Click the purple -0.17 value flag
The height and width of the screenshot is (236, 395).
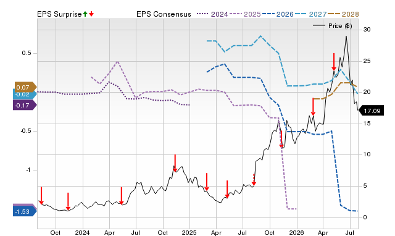pos(25,105)
